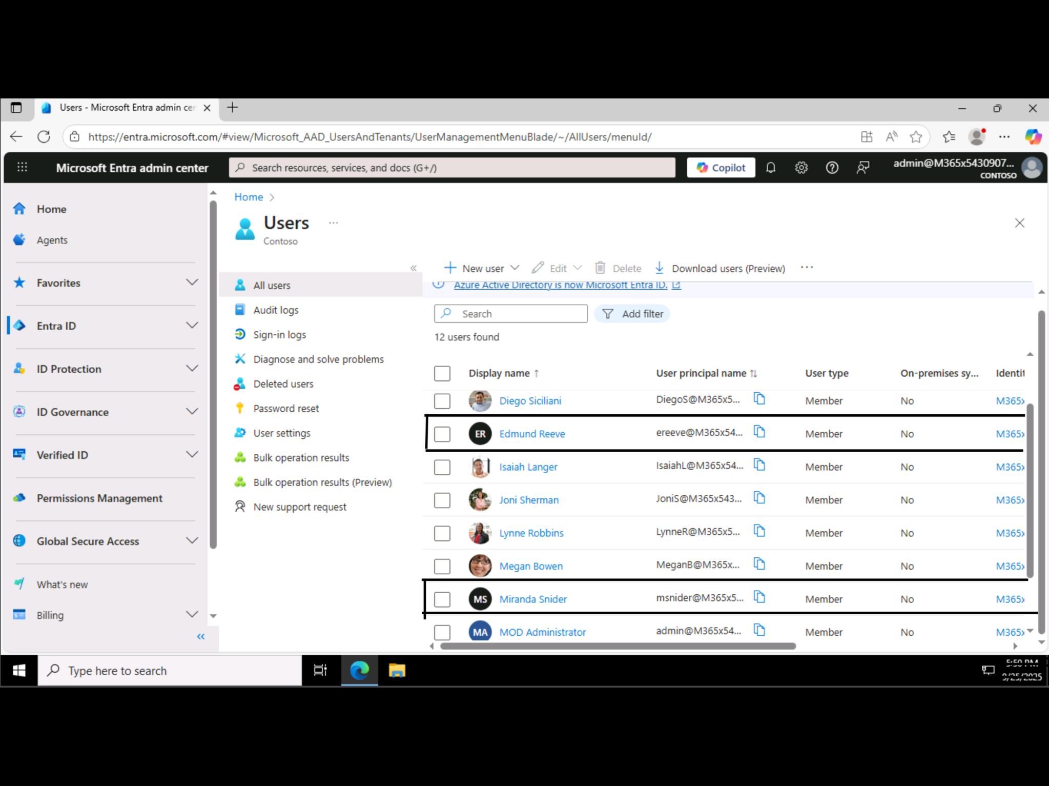Open Deleted users page

283,384
